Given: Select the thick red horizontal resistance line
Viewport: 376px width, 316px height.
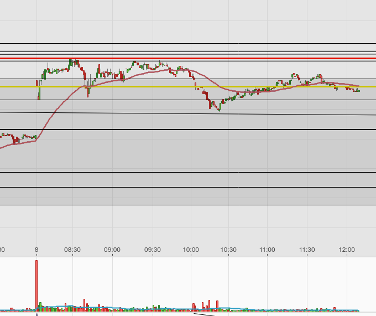Looking at the screenshot, I should coord(188,58).
